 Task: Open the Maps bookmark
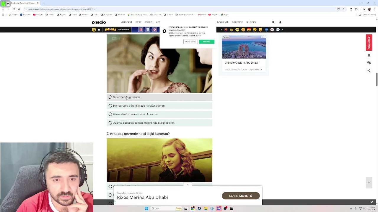(224, 15)
